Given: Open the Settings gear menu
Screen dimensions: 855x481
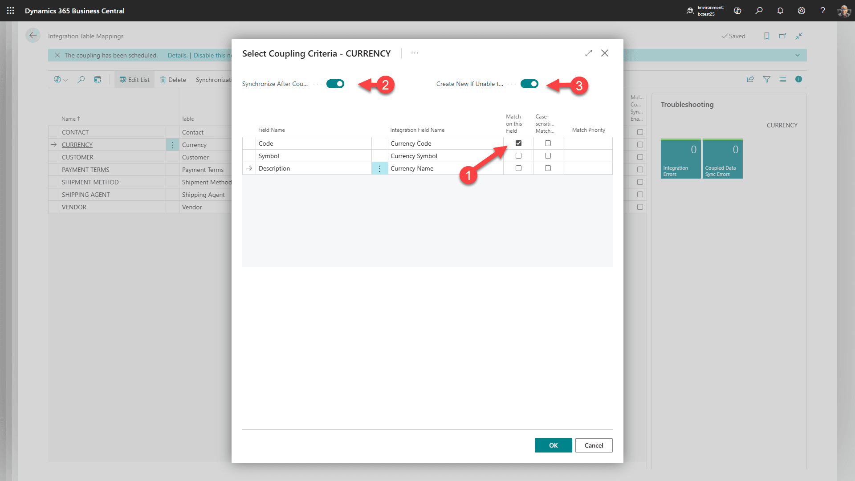Looking at the screenshot, I should (x=802, y=11).
